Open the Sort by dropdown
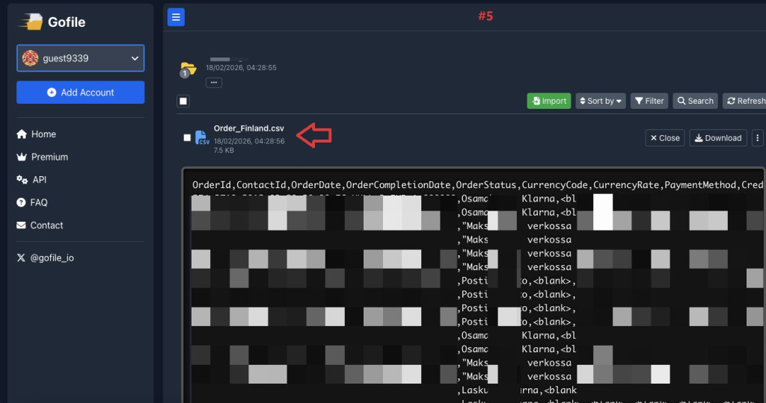The height and width of the screenshot is (403, 766). click(601, 101)
